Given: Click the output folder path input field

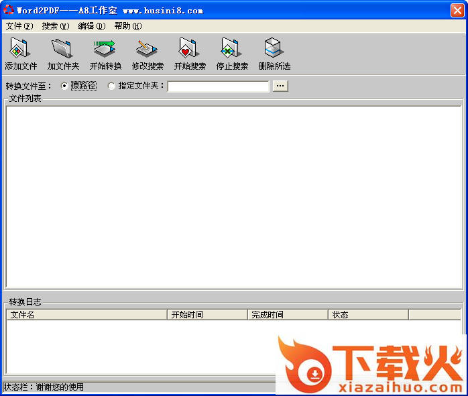Looking at the screenshot, I should pyautogui.click(x=219, y=86).
